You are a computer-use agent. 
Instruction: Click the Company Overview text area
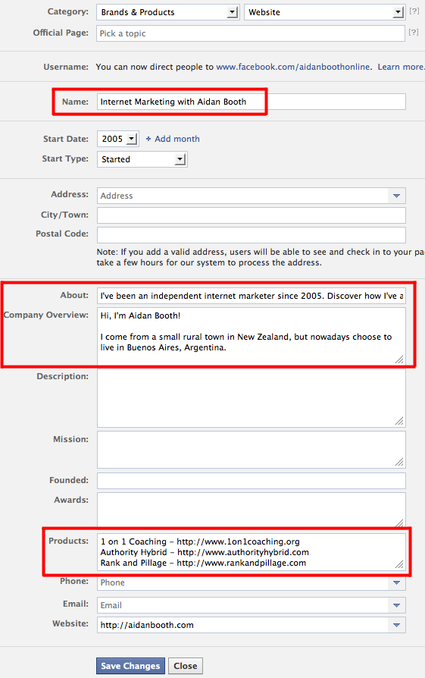point(251,336)
